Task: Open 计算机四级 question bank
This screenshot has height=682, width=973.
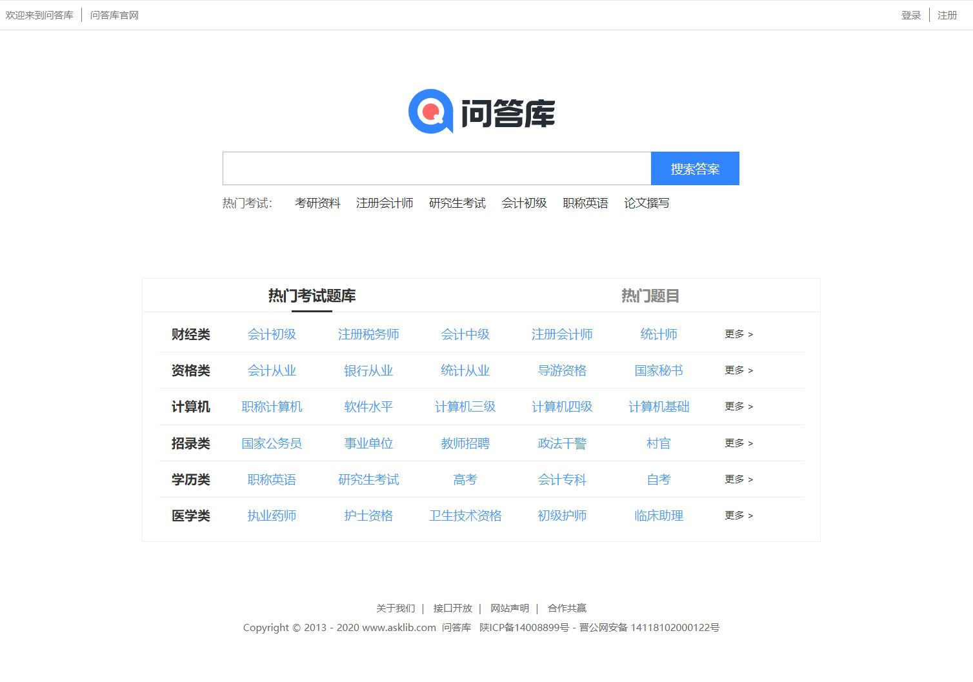Action: tap(562, 406)
